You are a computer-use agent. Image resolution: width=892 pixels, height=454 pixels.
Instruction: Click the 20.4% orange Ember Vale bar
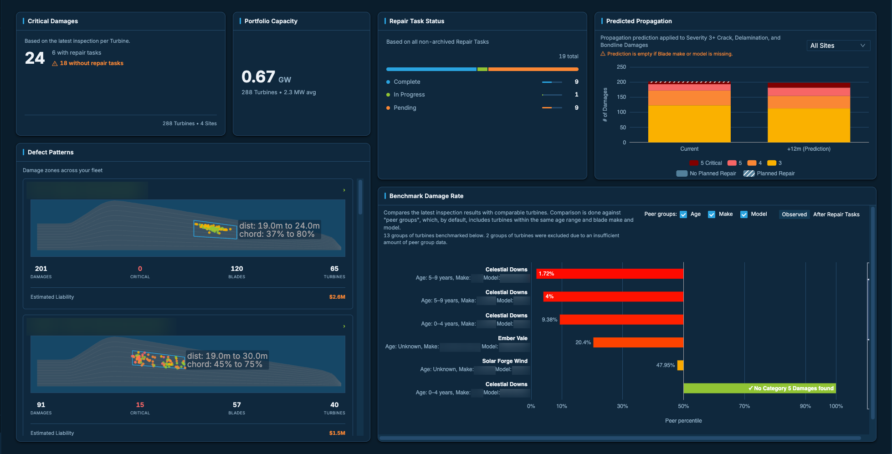[x=638, y=342]
